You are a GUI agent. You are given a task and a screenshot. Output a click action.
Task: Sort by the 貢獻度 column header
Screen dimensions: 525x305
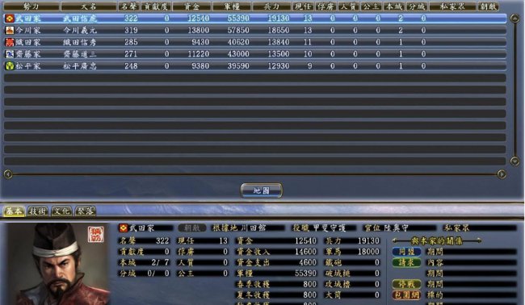click(156, 6)
